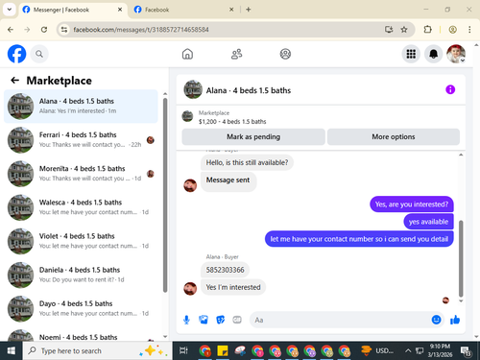Open the Daniela conversation

tap(81, 275)
